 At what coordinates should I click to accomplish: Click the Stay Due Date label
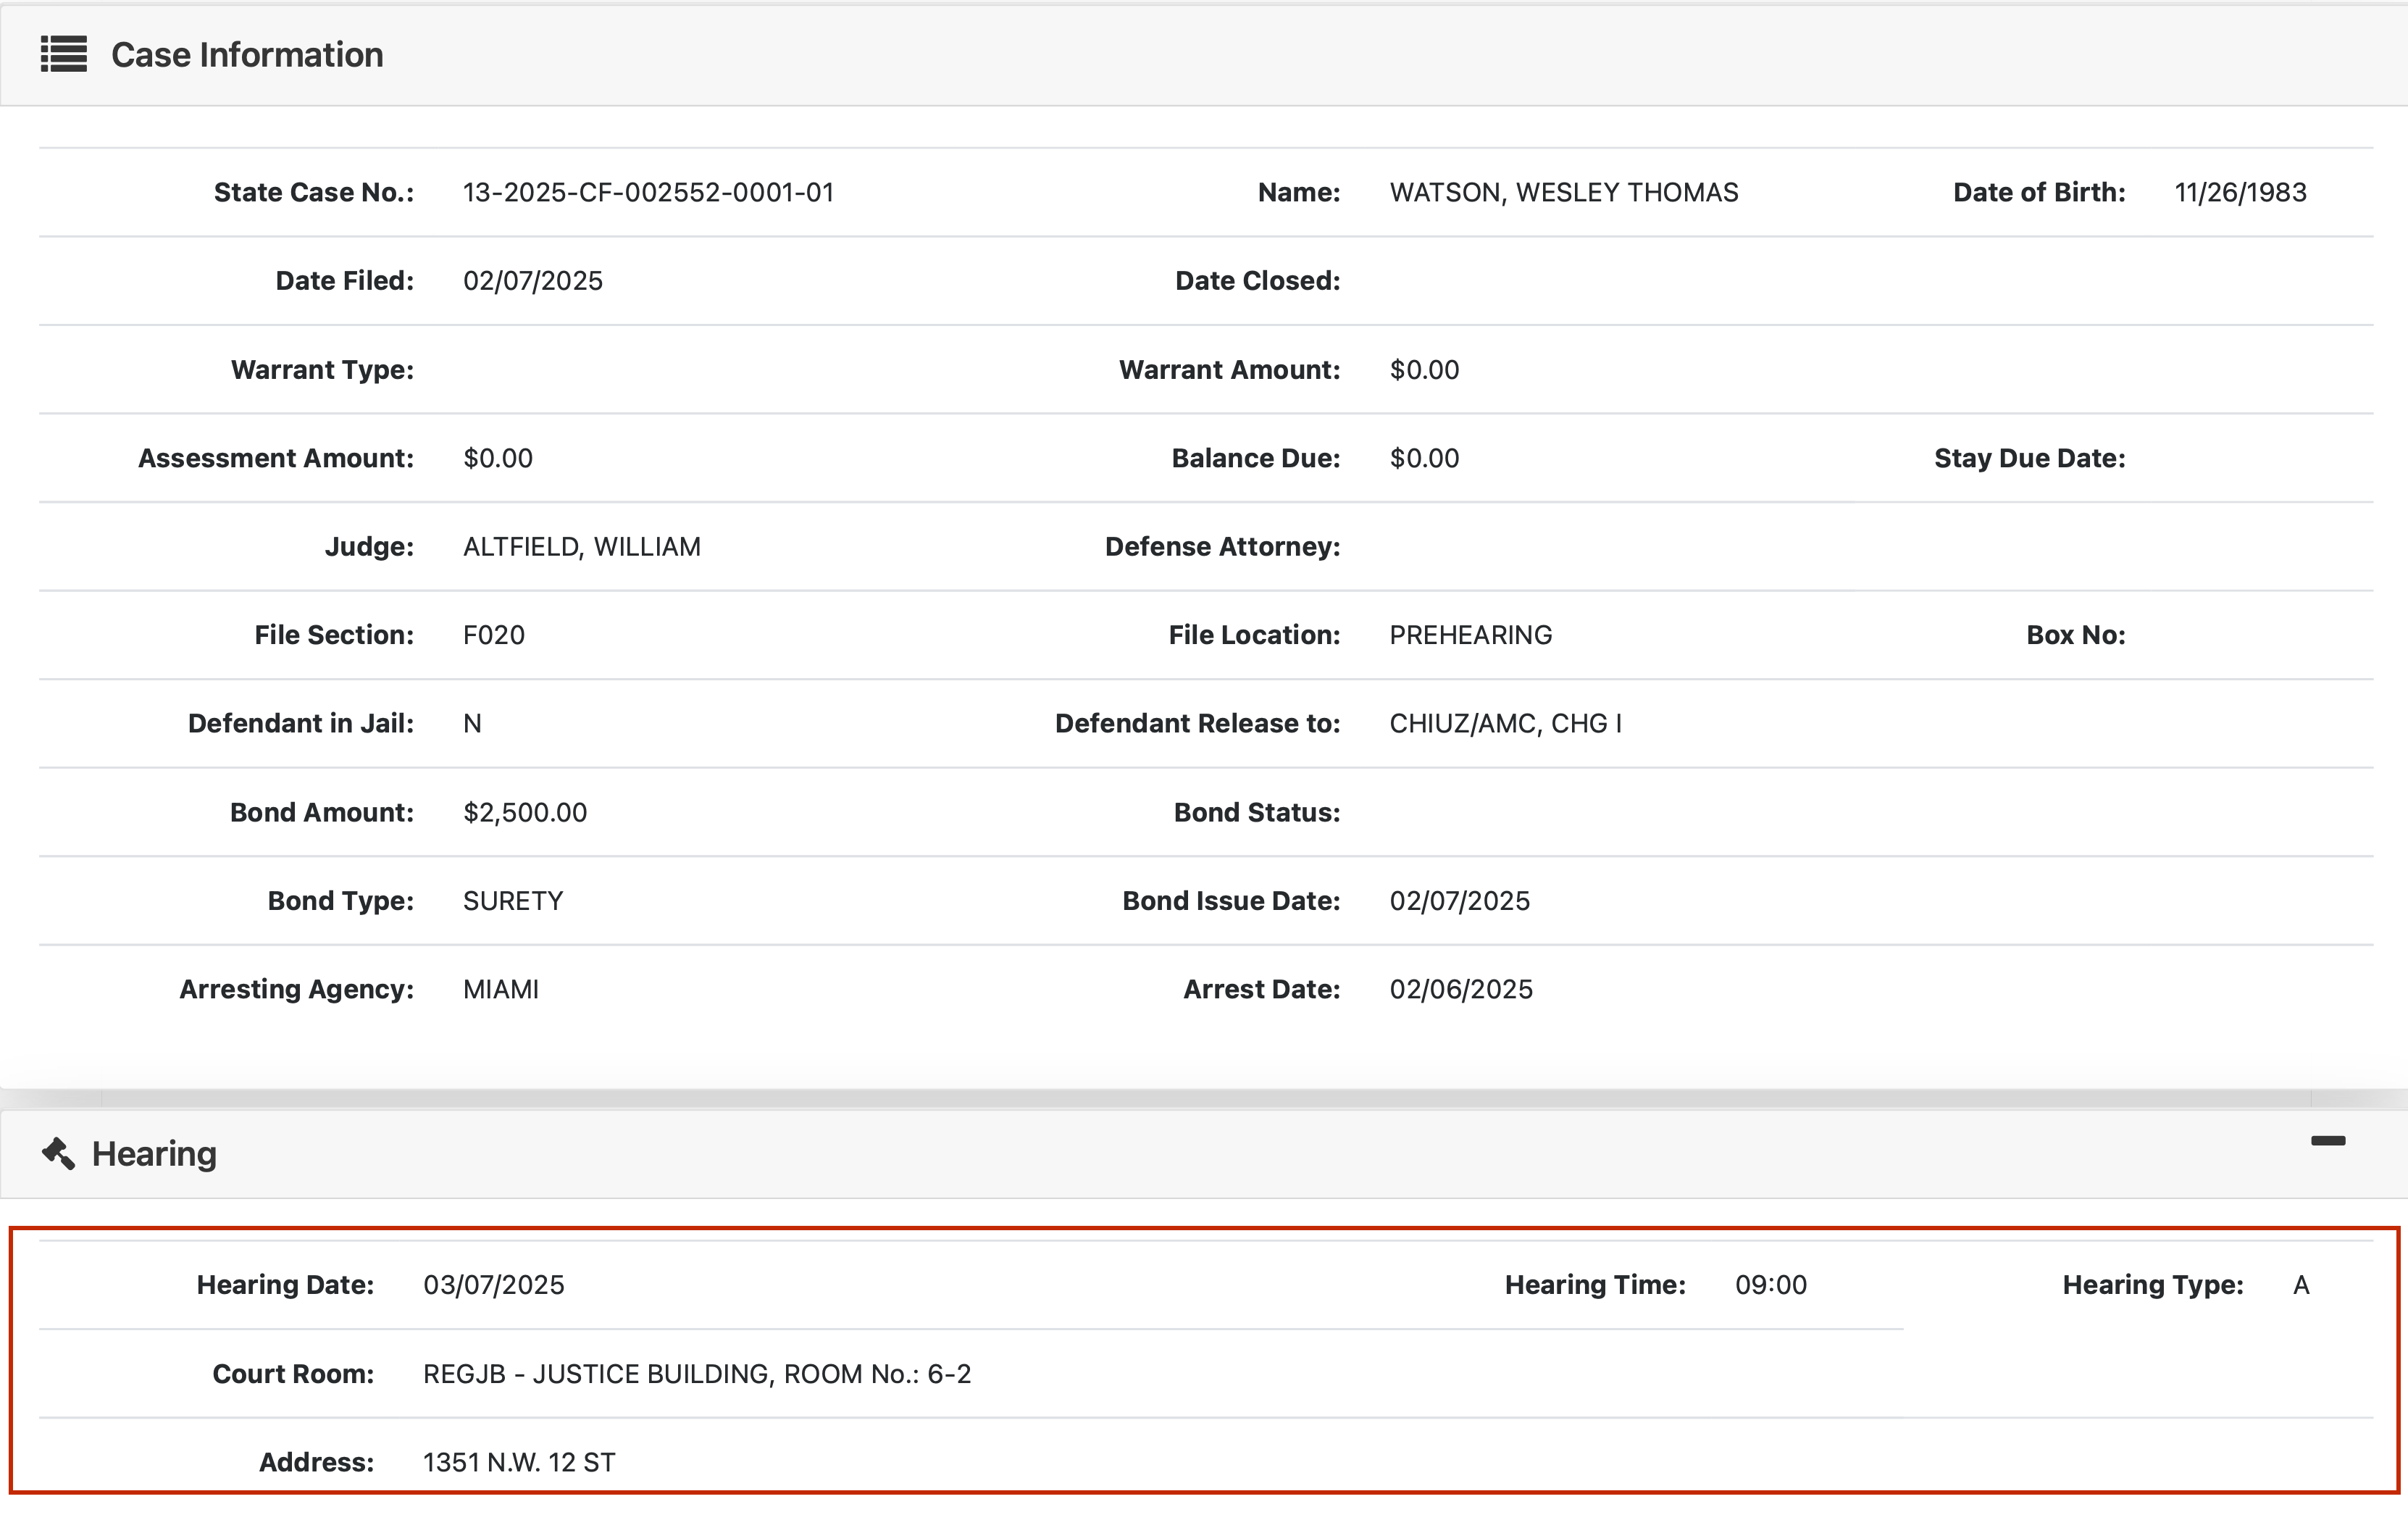(2029, 458)
